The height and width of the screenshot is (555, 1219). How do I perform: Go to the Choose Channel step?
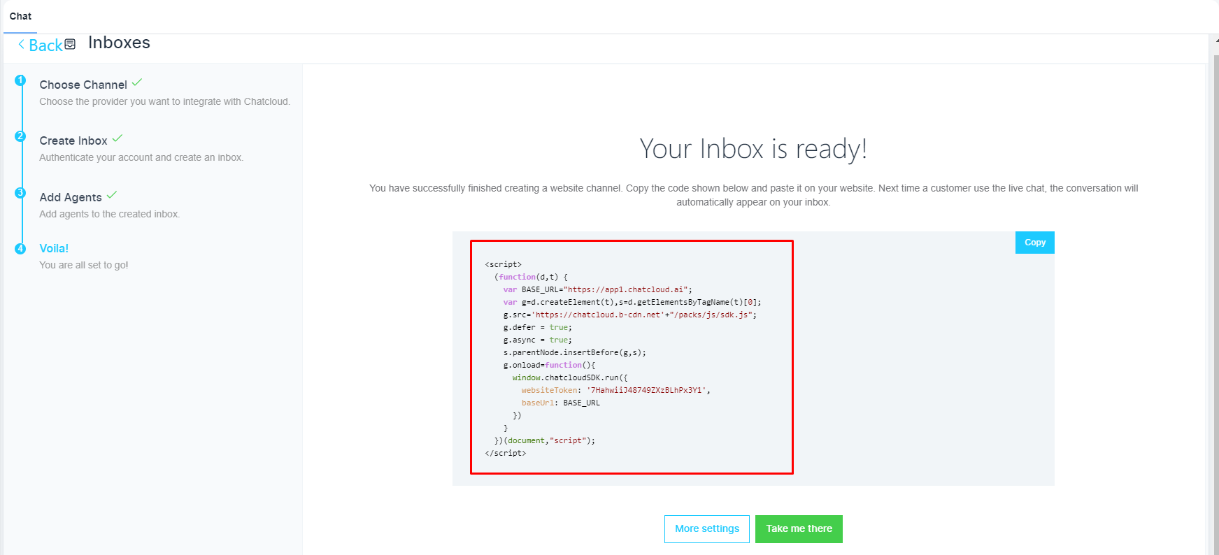point(83,85)
